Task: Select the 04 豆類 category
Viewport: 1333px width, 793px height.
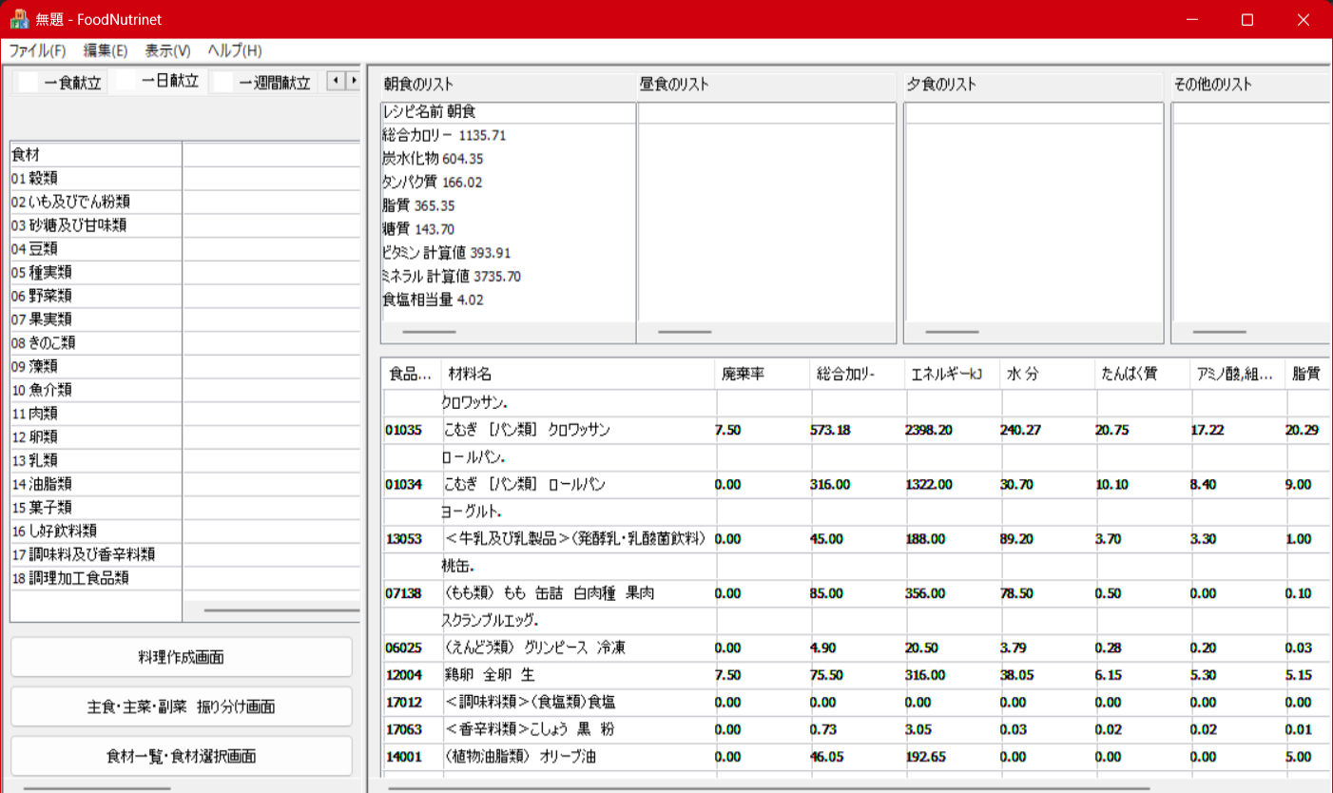Action: (x=96, y=248)
